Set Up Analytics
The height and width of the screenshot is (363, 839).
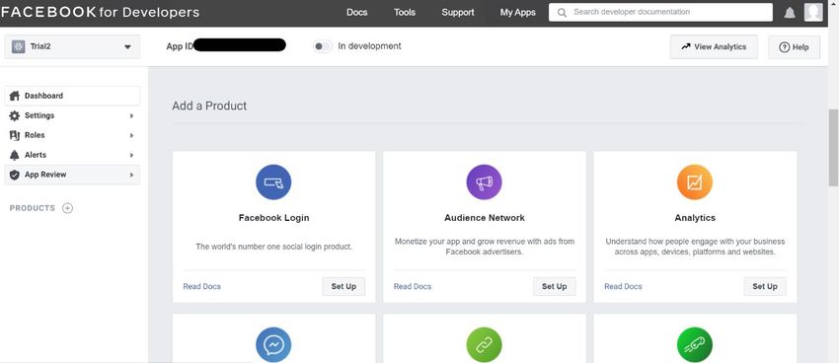coord(765,286)
